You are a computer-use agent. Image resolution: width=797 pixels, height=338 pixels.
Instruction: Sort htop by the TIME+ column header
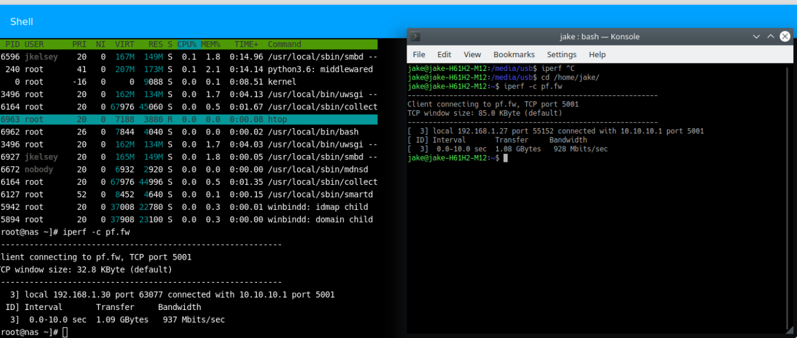[x=247, y=44]
